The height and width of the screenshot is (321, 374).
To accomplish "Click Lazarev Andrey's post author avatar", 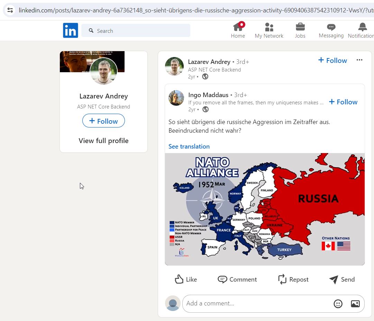I will pyautogui.click(x=174, y=66).
